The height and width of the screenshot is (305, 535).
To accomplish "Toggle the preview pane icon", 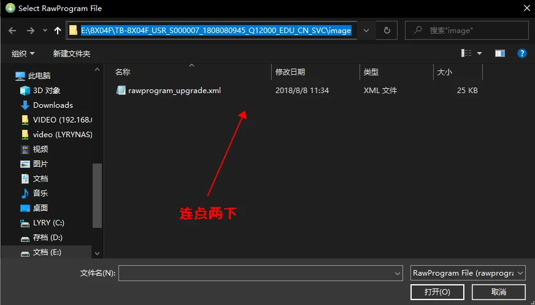I will point(500,53).
